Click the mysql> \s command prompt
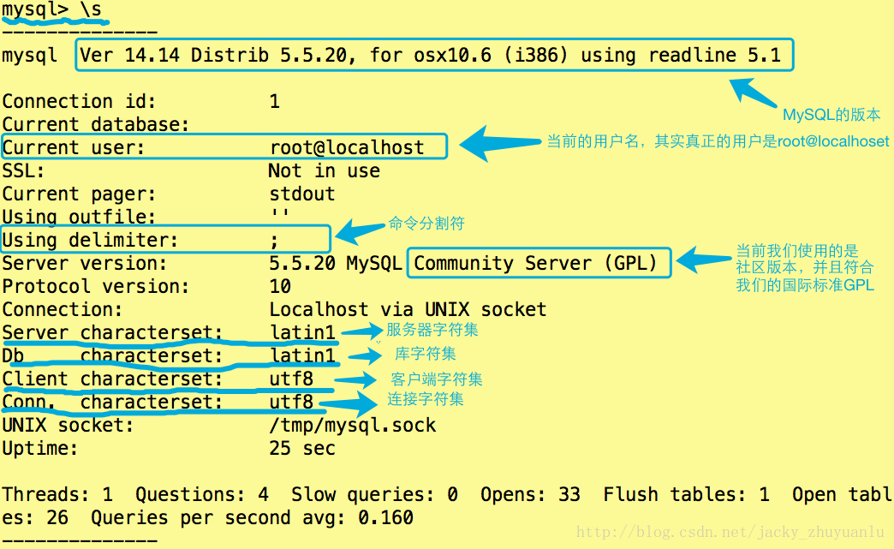This screenshot has height=549, width=894. (57, 10)
